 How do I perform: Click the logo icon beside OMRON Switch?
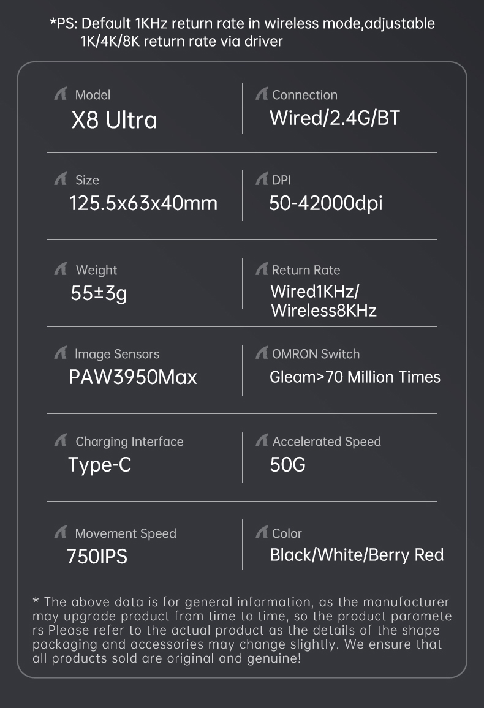pos(262,353)
